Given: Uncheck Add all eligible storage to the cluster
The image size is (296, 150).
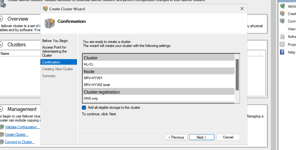Looking at the screenshot, I should (84, 108).
